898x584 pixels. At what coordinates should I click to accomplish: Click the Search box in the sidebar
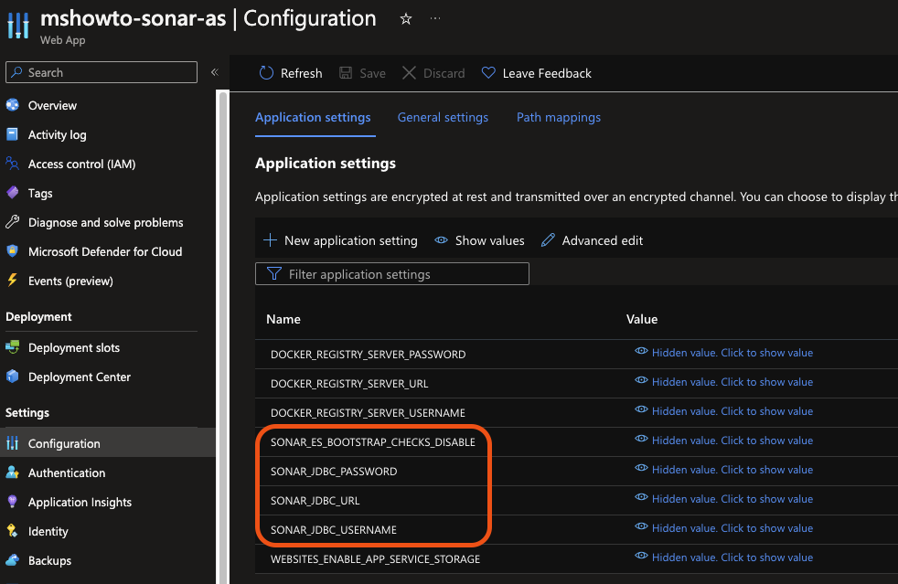(102, 72)
